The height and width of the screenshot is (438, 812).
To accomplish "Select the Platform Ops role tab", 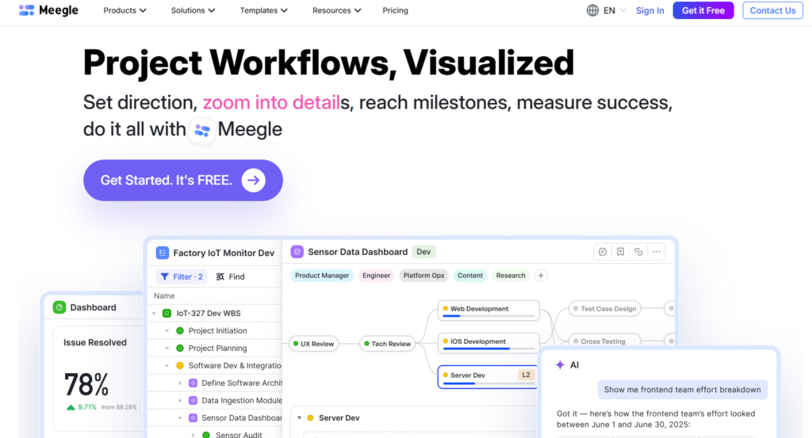I will (x=423, y=276).
